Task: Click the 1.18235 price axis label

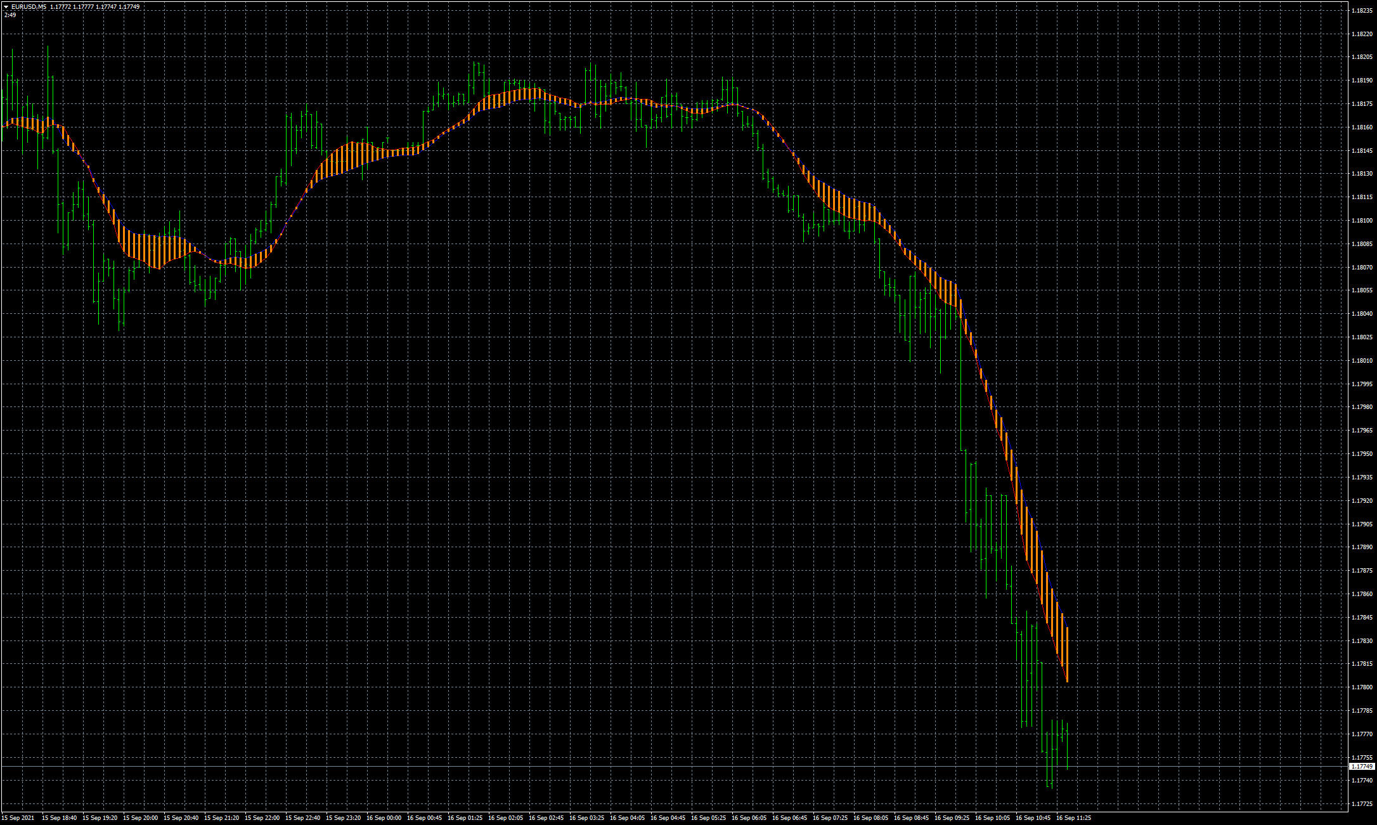Action: tap(1361, 11)
